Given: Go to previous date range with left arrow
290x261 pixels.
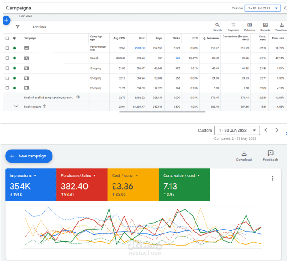Looking at the screenshot, I should coord(266,130).
